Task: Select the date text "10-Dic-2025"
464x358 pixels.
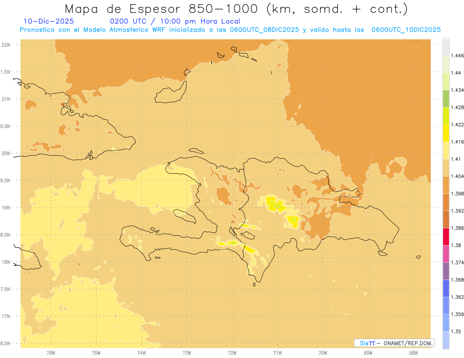Action: (x=49, y=22)
